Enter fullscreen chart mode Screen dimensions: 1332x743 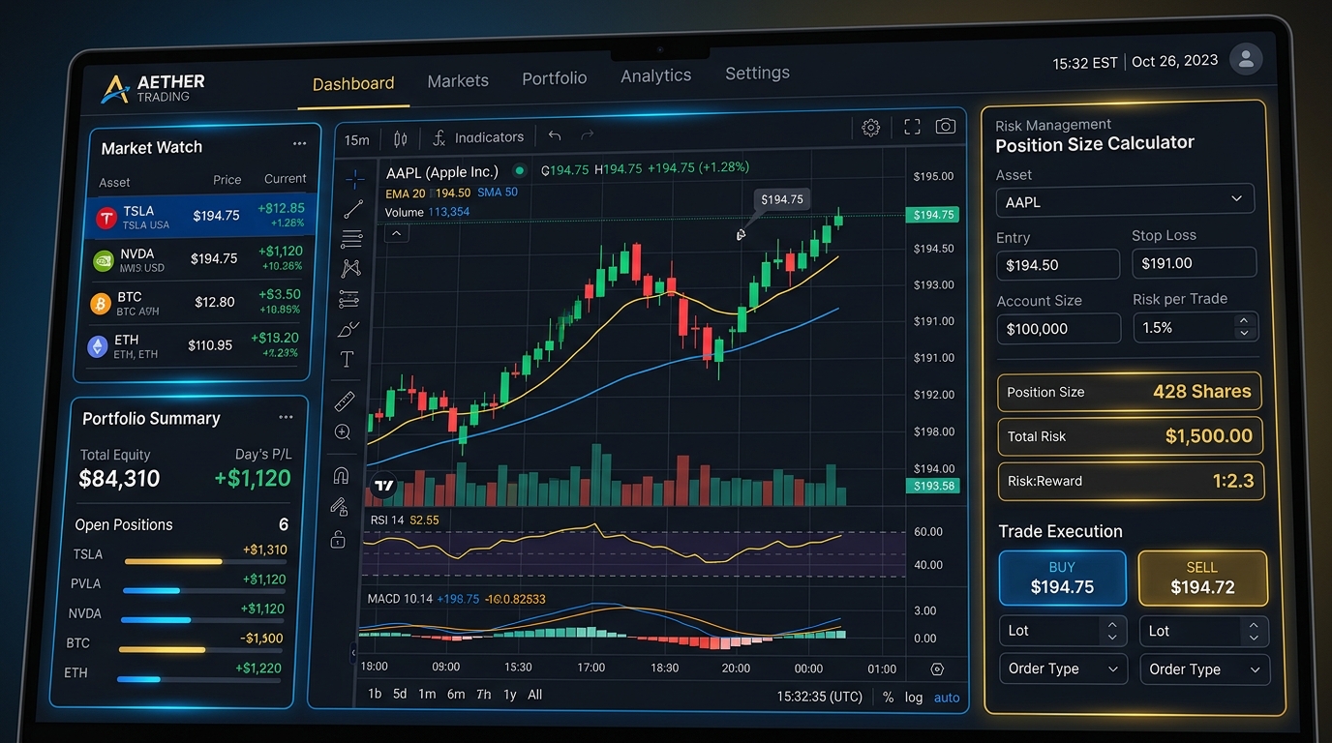[x=912, y=127]
